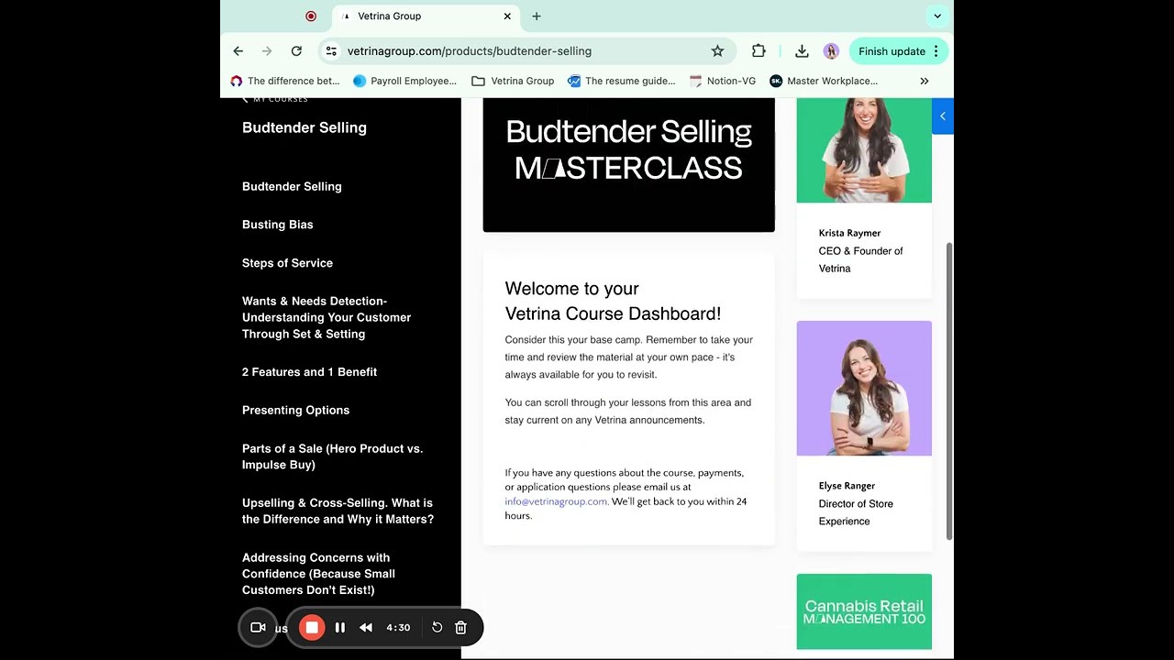Open the extensions puzzle icon
The width and height of the screenshot is (1174, 660).
[759, 51]
